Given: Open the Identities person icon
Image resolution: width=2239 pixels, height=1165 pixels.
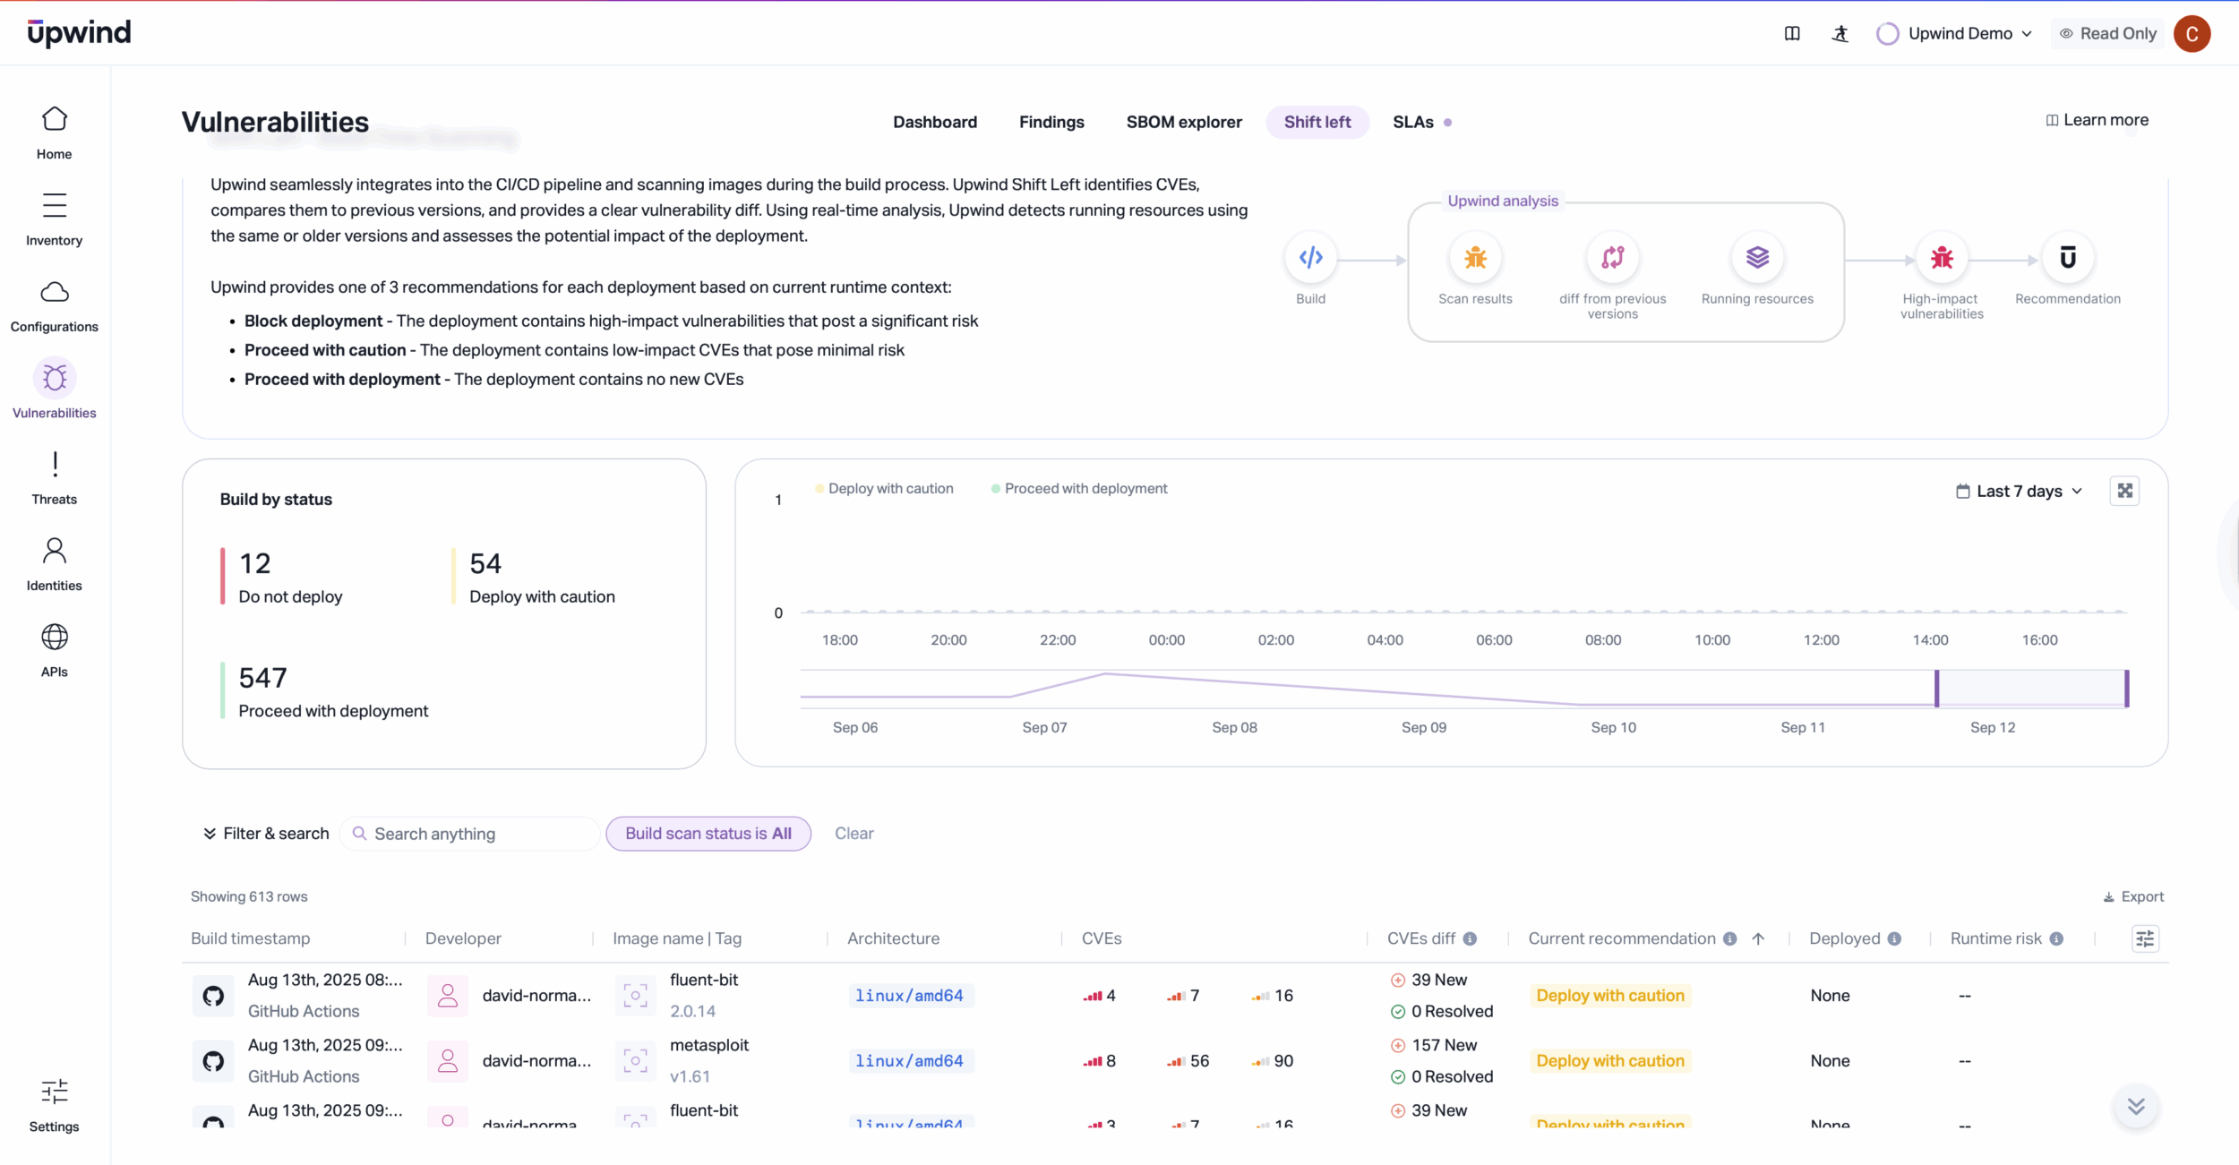Looking at the screenshot, I should pos(55,550).
